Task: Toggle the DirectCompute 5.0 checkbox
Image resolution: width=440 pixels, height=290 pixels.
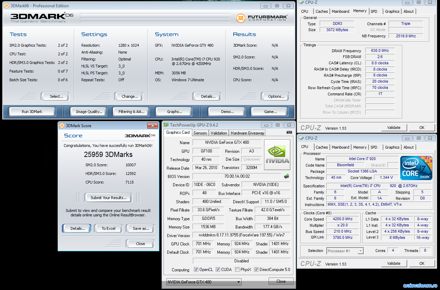Action: [256, 270]
